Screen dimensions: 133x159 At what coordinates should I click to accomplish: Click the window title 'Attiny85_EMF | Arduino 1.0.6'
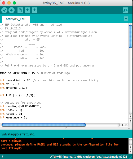(x=66, y=3)
